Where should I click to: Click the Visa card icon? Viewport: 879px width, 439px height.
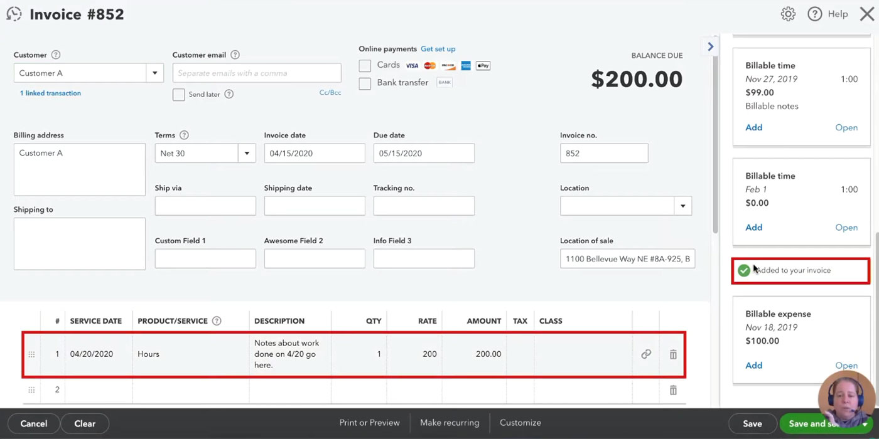(412, 66)
